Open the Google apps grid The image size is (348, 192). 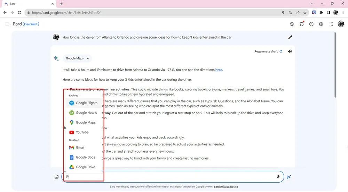pyautogui.click(x=331, y=24)
